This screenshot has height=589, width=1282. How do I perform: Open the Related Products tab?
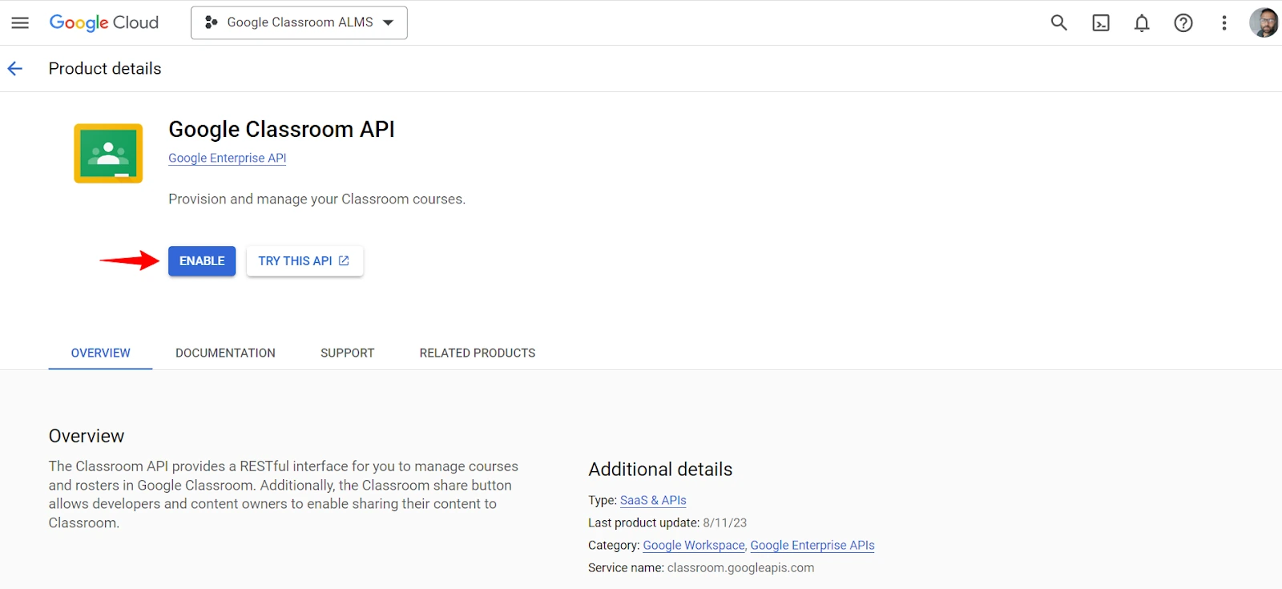coord(478,353)
